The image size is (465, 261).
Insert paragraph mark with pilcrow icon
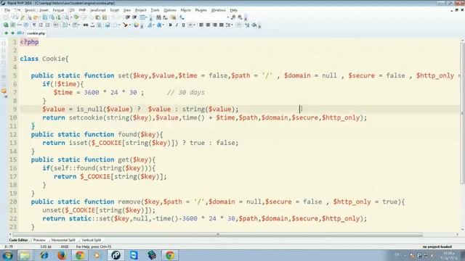pyautogui.click(x=34, y=25)
